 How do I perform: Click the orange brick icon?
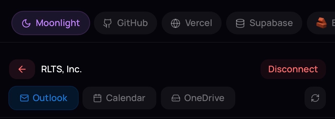321,23
